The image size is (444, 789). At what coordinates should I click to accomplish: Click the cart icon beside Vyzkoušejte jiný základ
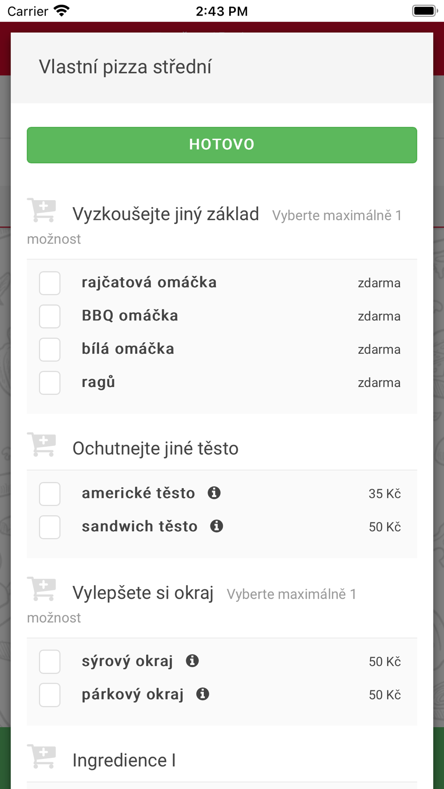(x=42, y=210)
